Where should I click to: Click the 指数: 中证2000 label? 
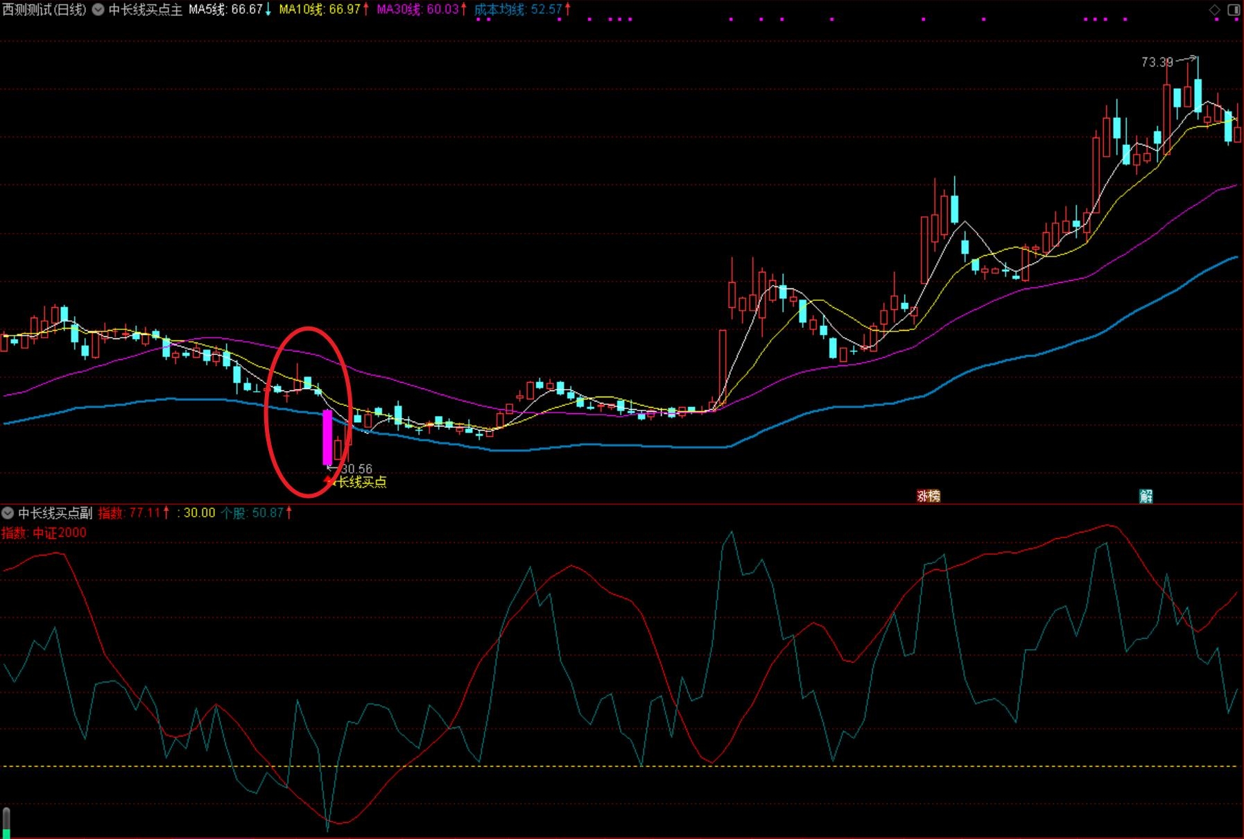point(44,533)
